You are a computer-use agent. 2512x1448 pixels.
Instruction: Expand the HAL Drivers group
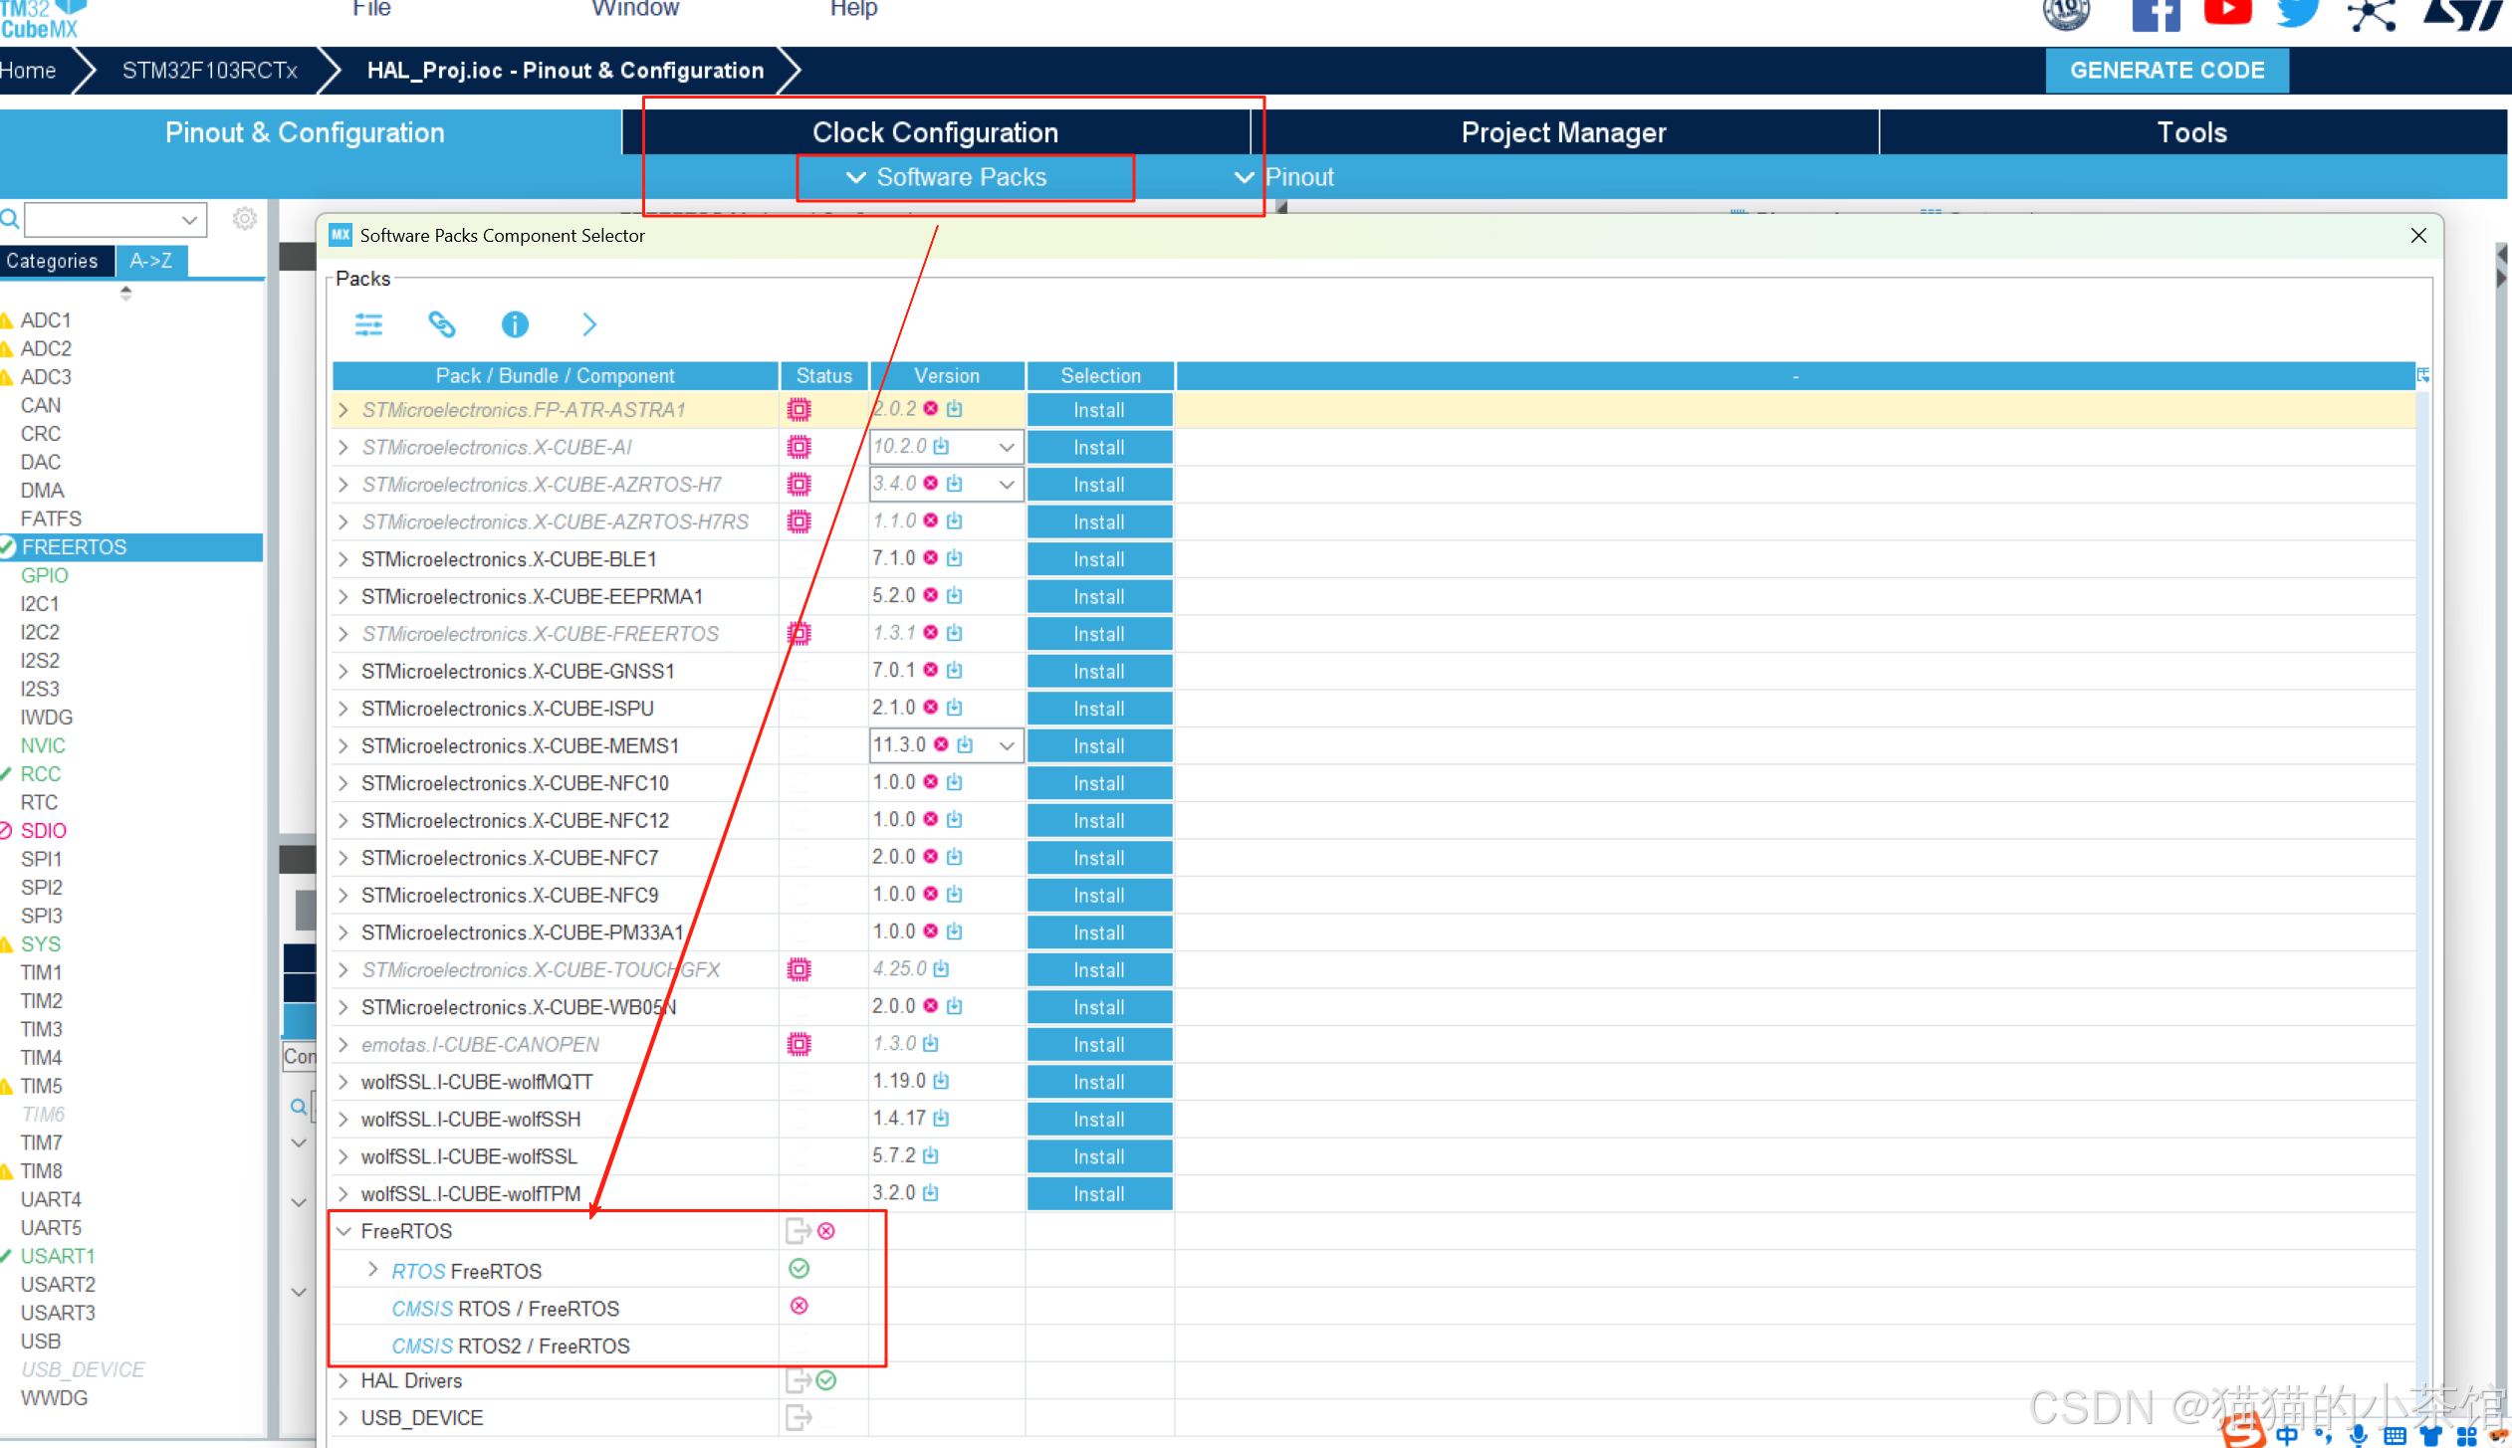click(343, 1380)
